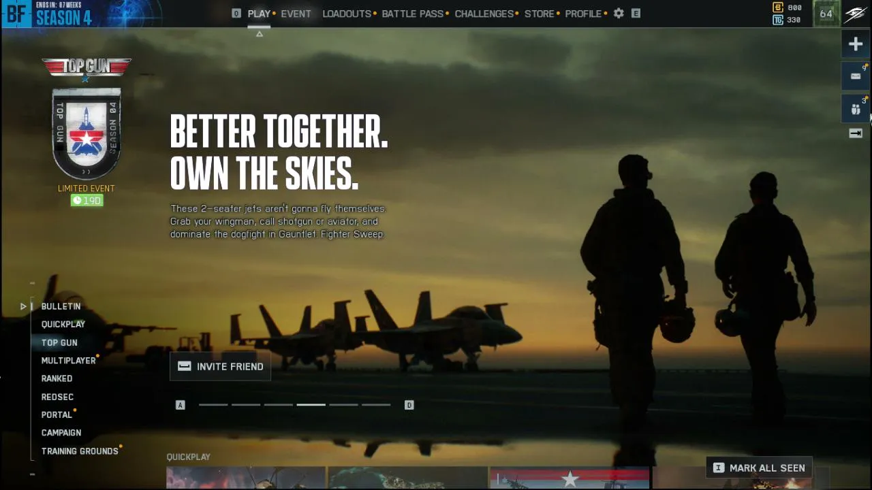Viewport: 872px width, 490px height.
Task: Click the Q key hint beside PLAY
Action: [236, 14]
